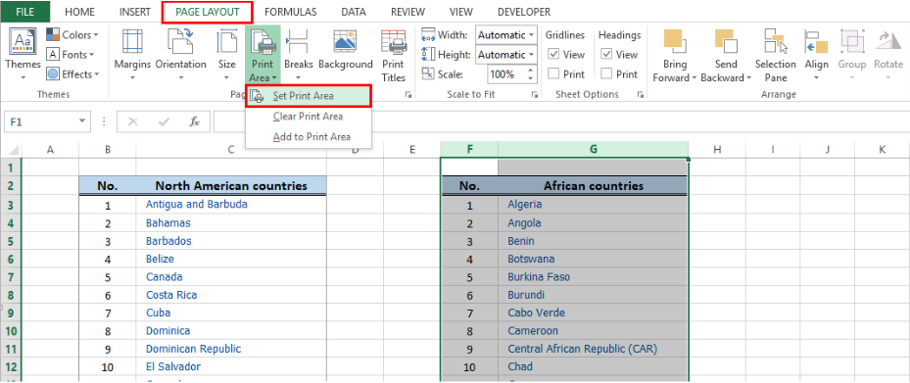
Task: Open theme Colors options
Action: click(72, 35)
